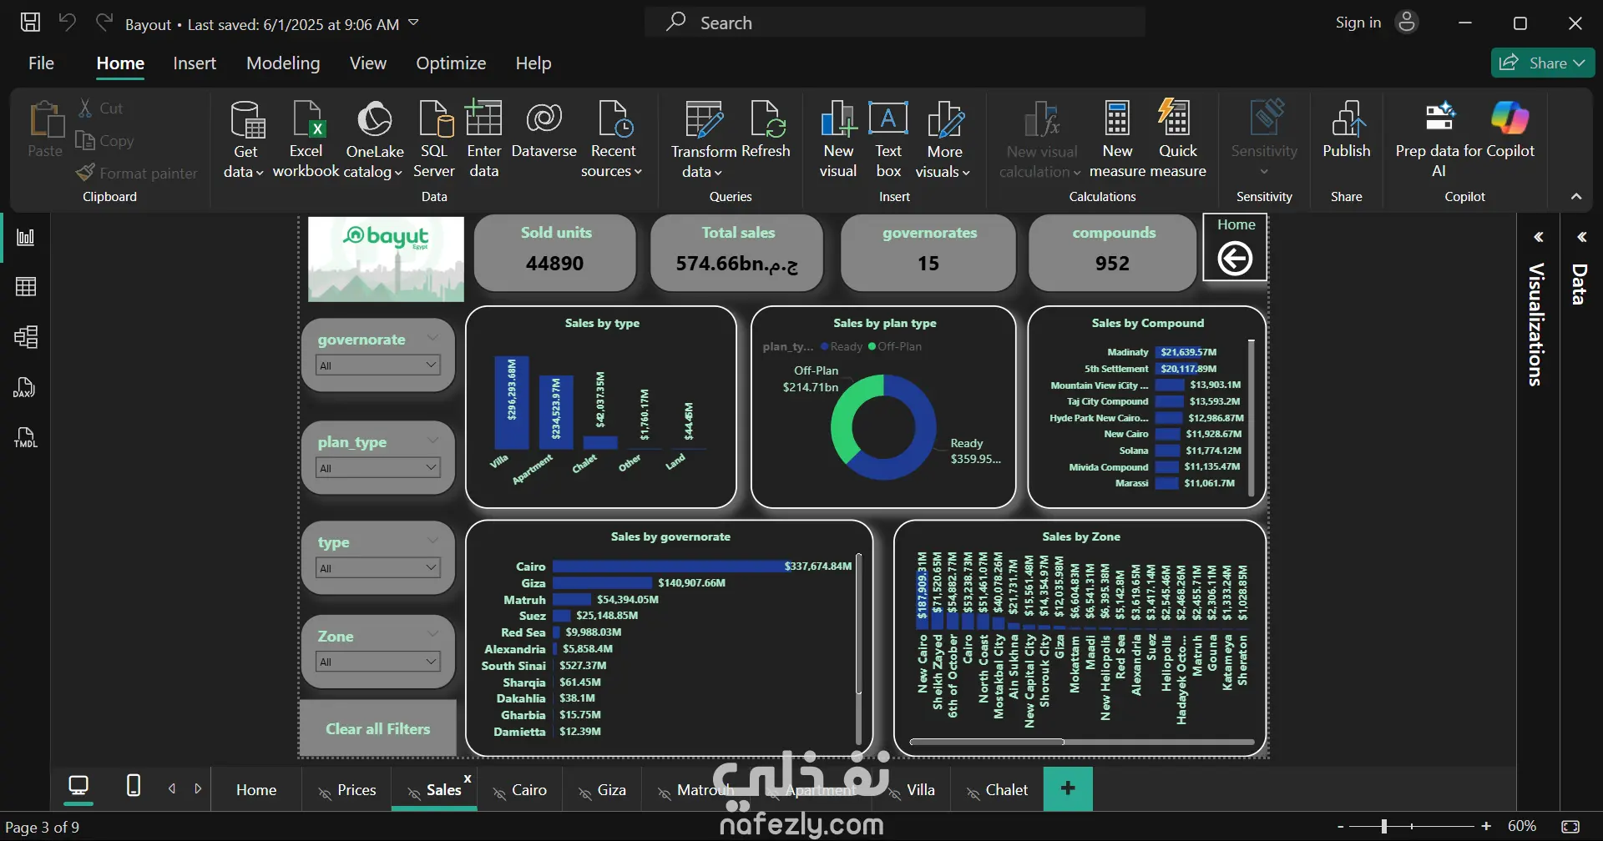Switch to Report view in left sidebar
Image resolution: width=1603 pixels, height=841 pixels.
click(26, 238)
